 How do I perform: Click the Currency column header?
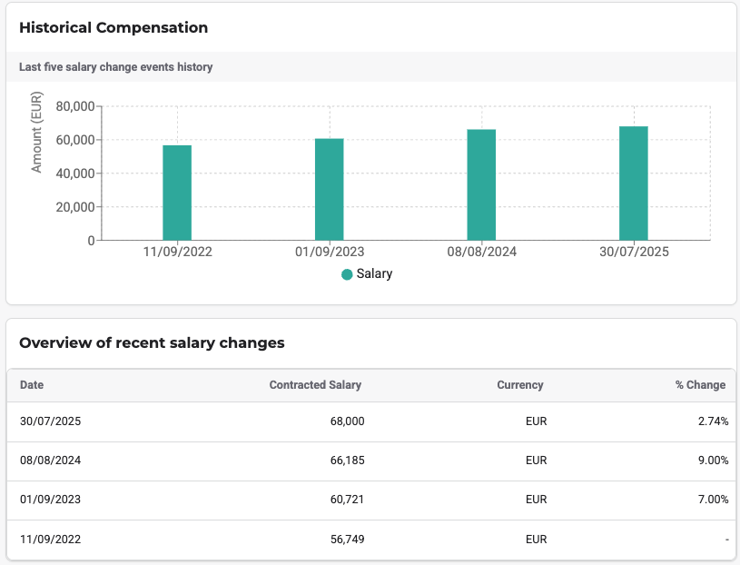[x=520, y=385]
